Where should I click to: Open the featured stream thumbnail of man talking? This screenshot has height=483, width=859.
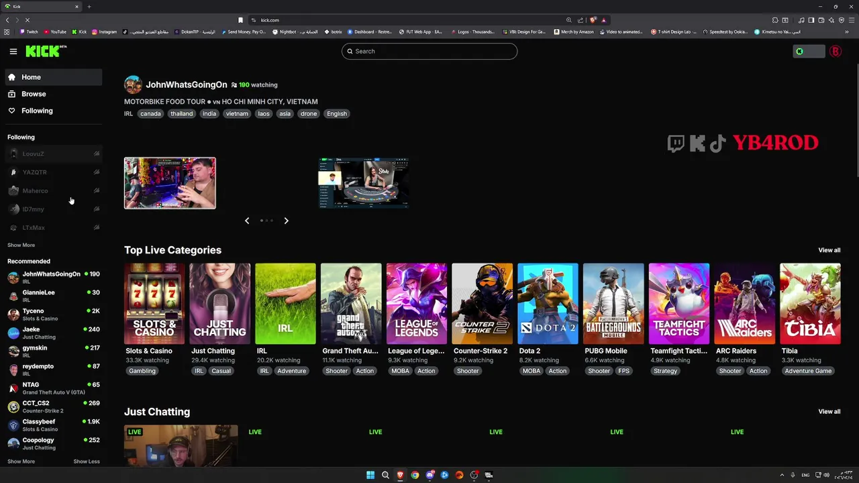coord(170,183)
